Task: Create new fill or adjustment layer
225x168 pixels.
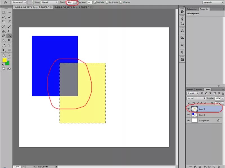Action: pyautogui.click(x=205, y=167)
